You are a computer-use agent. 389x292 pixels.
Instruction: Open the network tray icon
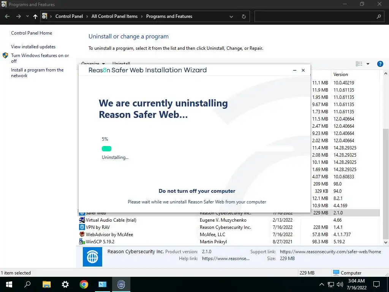[331, 284]
